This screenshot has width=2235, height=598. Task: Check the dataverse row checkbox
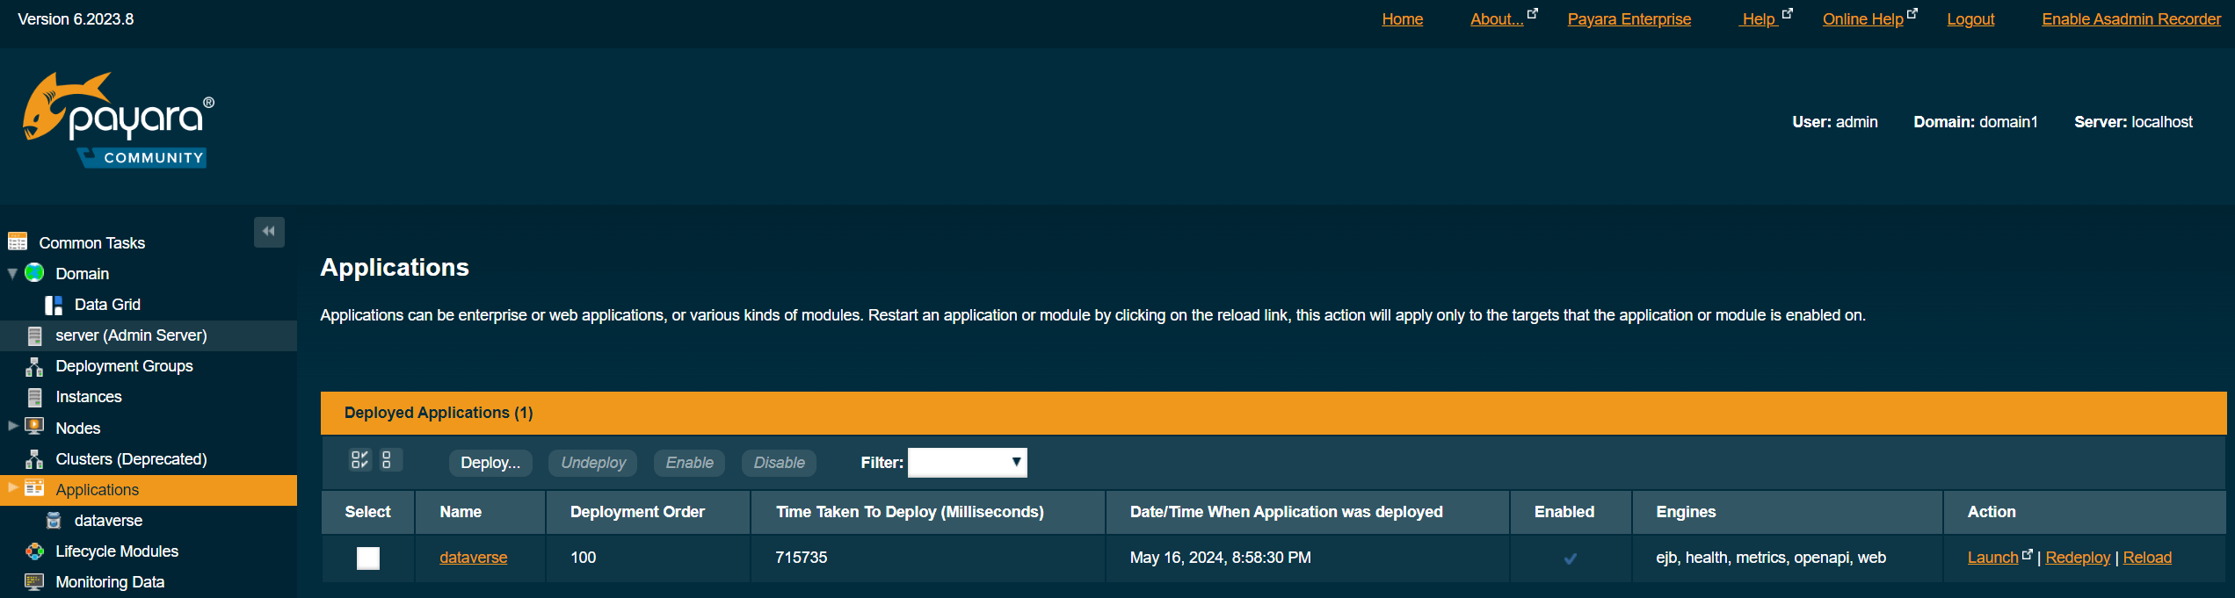pos(368,558)
